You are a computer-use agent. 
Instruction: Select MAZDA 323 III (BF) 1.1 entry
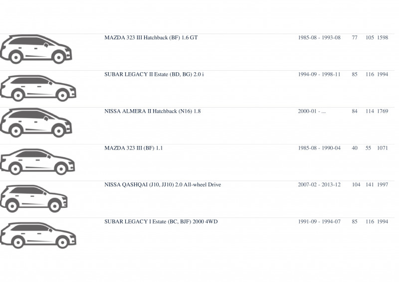(x=133, y=148)
